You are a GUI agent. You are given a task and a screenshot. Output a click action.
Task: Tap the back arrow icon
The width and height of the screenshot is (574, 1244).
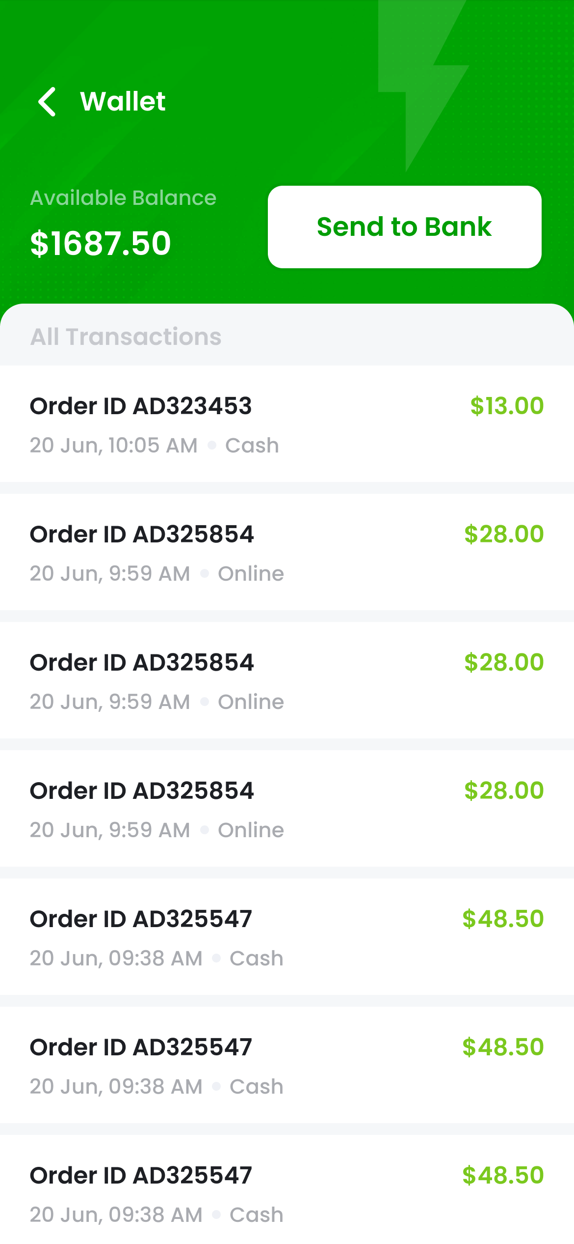[x=47, y=102]
